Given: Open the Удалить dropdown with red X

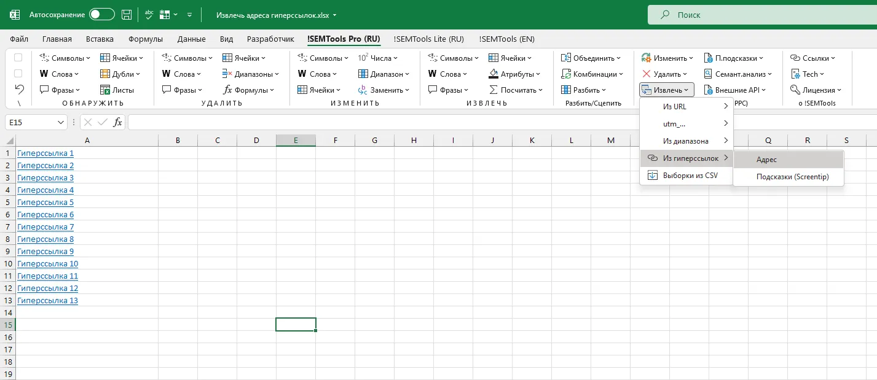Looking at the screenshot, I should [665, 74].
